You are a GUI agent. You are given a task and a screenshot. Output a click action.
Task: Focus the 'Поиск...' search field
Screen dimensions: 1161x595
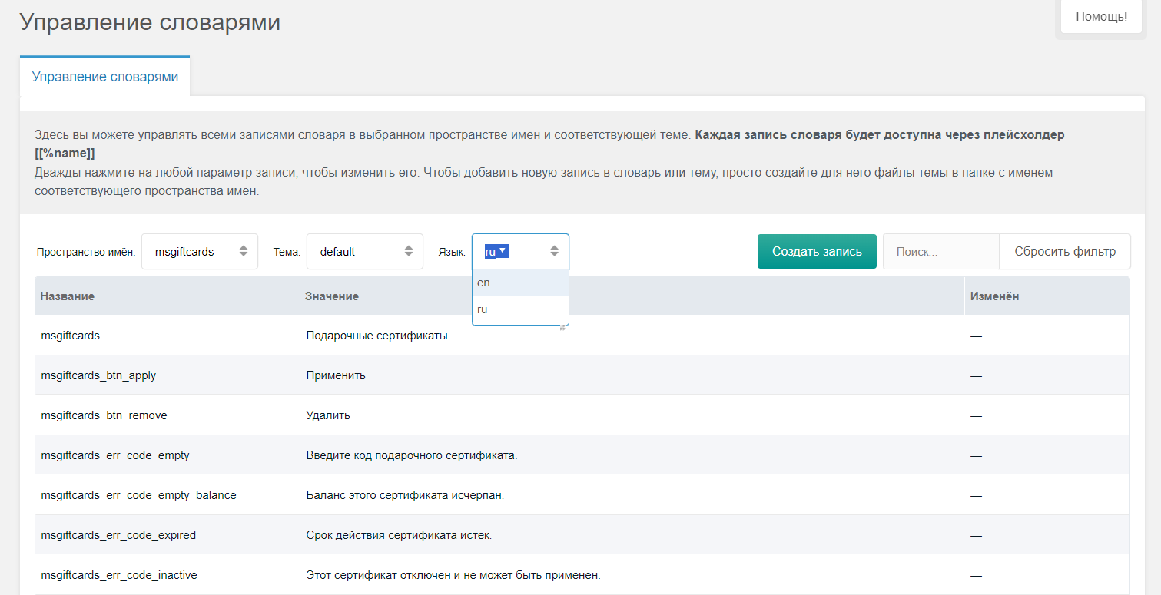click(940, 251)
